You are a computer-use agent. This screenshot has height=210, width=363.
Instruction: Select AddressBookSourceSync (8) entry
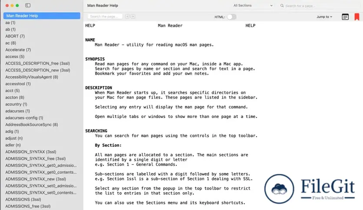32,125
